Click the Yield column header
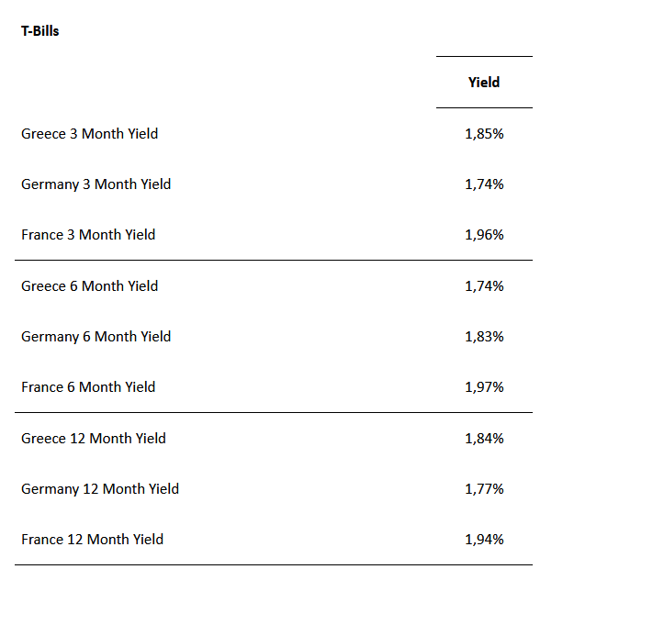The image size is (653, 625). point(484,83)
